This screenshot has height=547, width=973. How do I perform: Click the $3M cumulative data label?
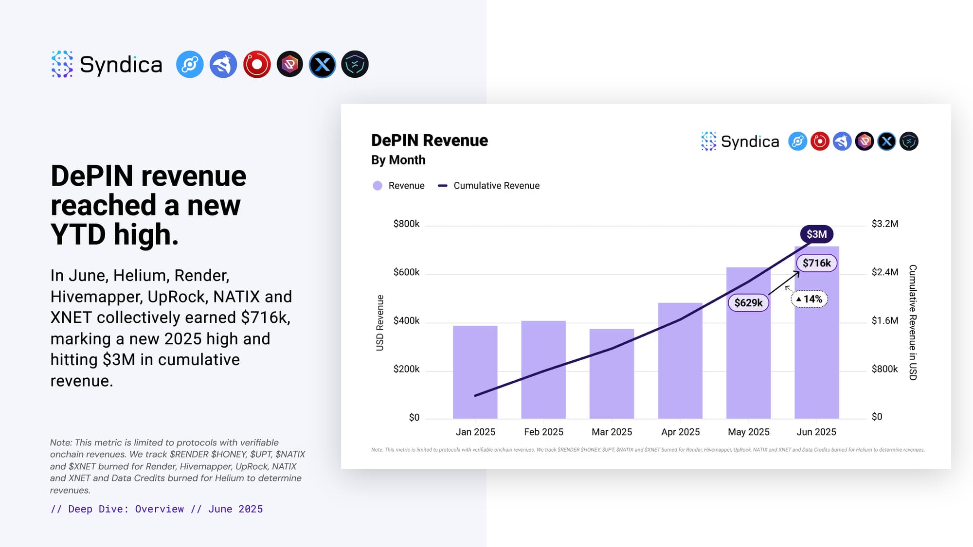[816, 234]
